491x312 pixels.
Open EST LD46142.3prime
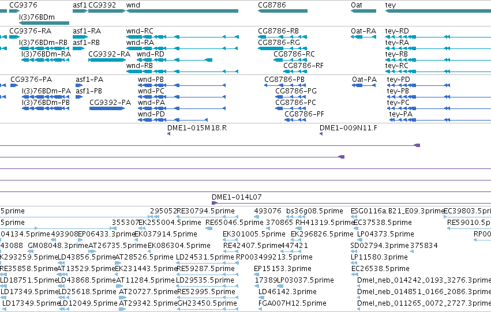[x=287, y=292]
